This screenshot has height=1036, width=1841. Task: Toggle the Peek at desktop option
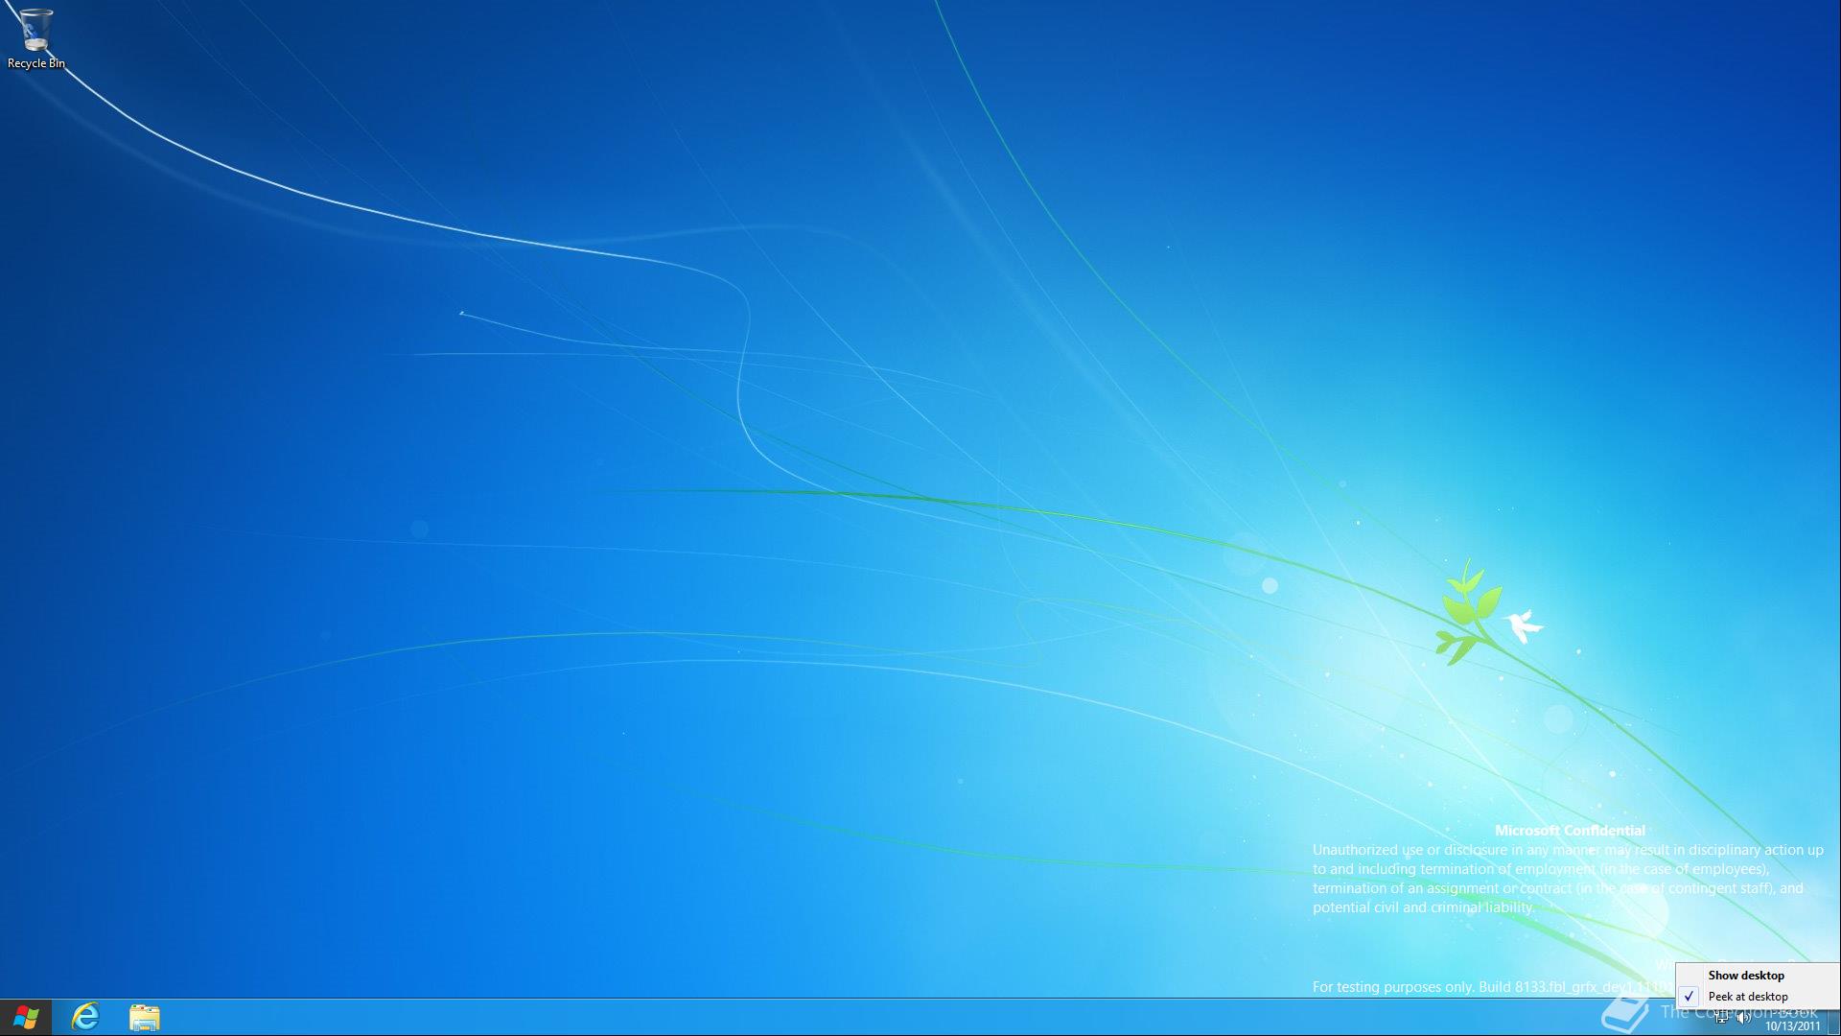(x=1748, y=997)
